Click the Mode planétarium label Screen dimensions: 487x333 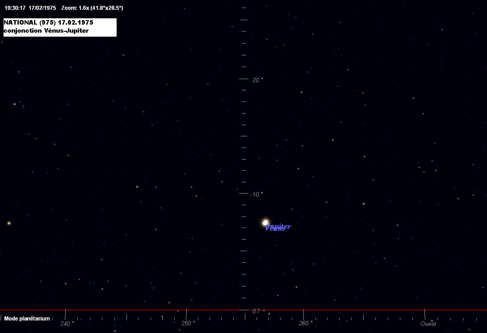click(27, 319)
